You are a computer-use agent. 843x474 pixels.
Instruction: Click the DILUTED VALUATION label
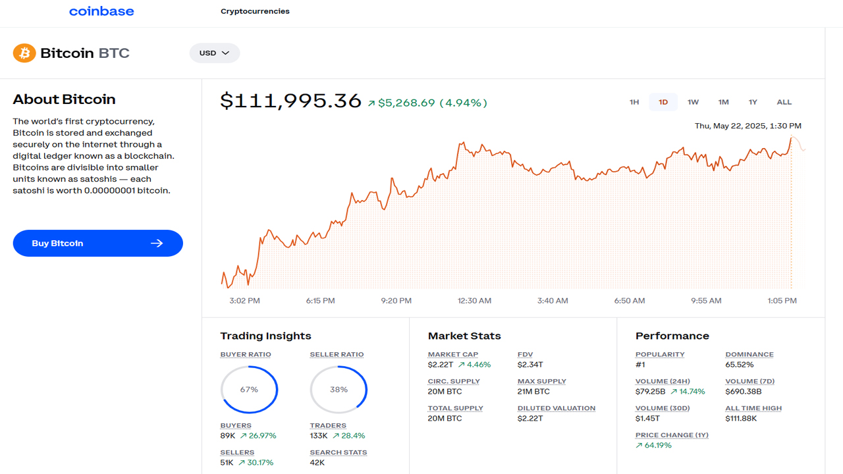pyautogui.click(x=557, y=408)
